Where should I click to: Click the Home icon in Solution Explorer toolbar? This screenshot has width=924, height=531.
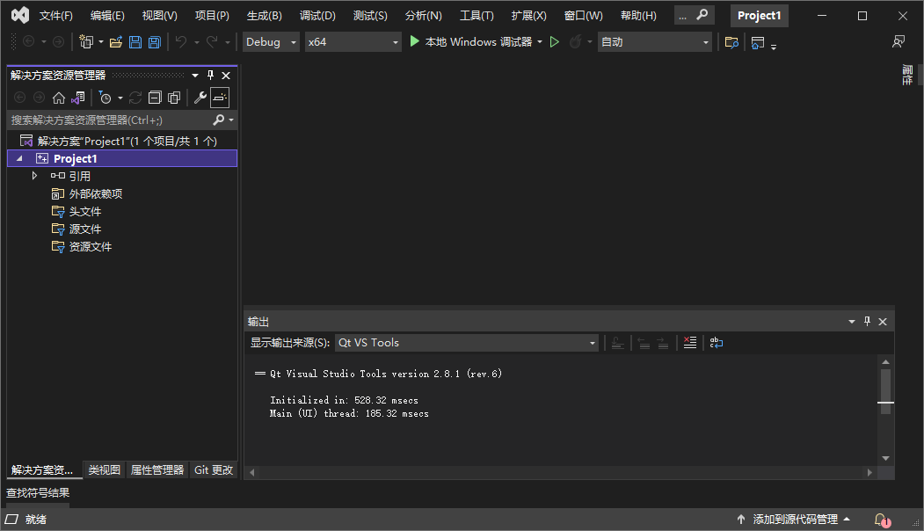[x=58, y=97]
